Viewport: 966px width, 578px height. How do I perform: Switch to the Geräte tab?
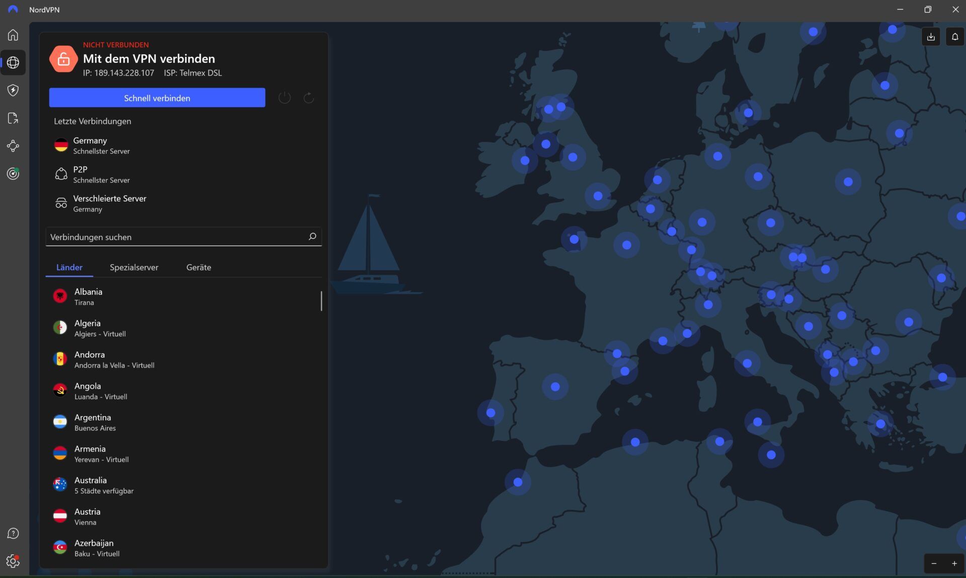click(199, 267)
